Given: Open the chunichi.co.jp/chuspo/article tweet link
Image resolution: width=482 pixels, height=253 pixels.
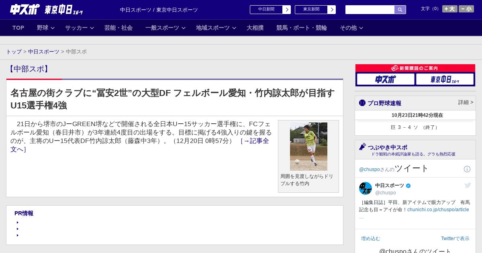Looking at the screenshot, I should point(438,210).
